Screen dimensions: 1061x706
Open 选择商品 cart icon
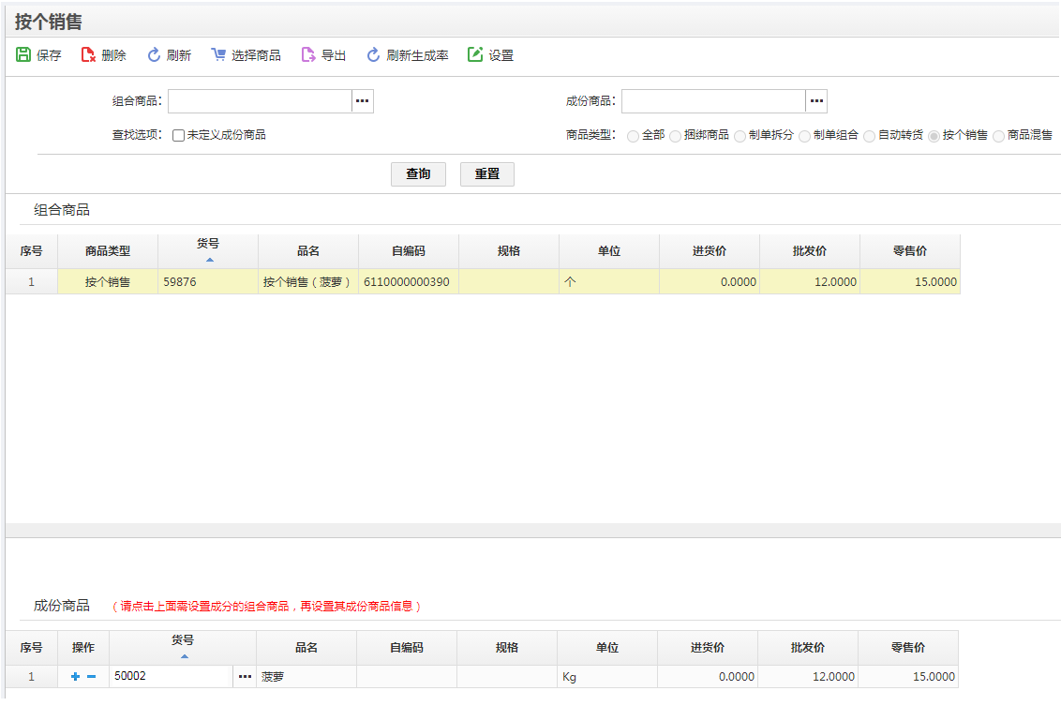click(217, 54)
